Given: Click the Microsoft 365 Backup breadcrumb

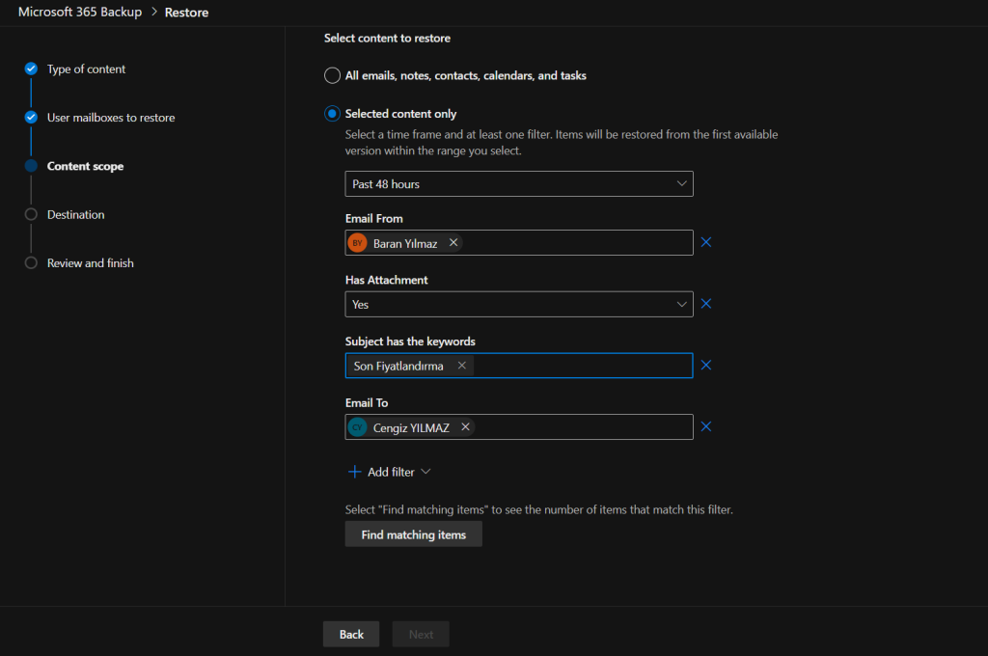Looking at the screenshot, I should coord(80,13).
